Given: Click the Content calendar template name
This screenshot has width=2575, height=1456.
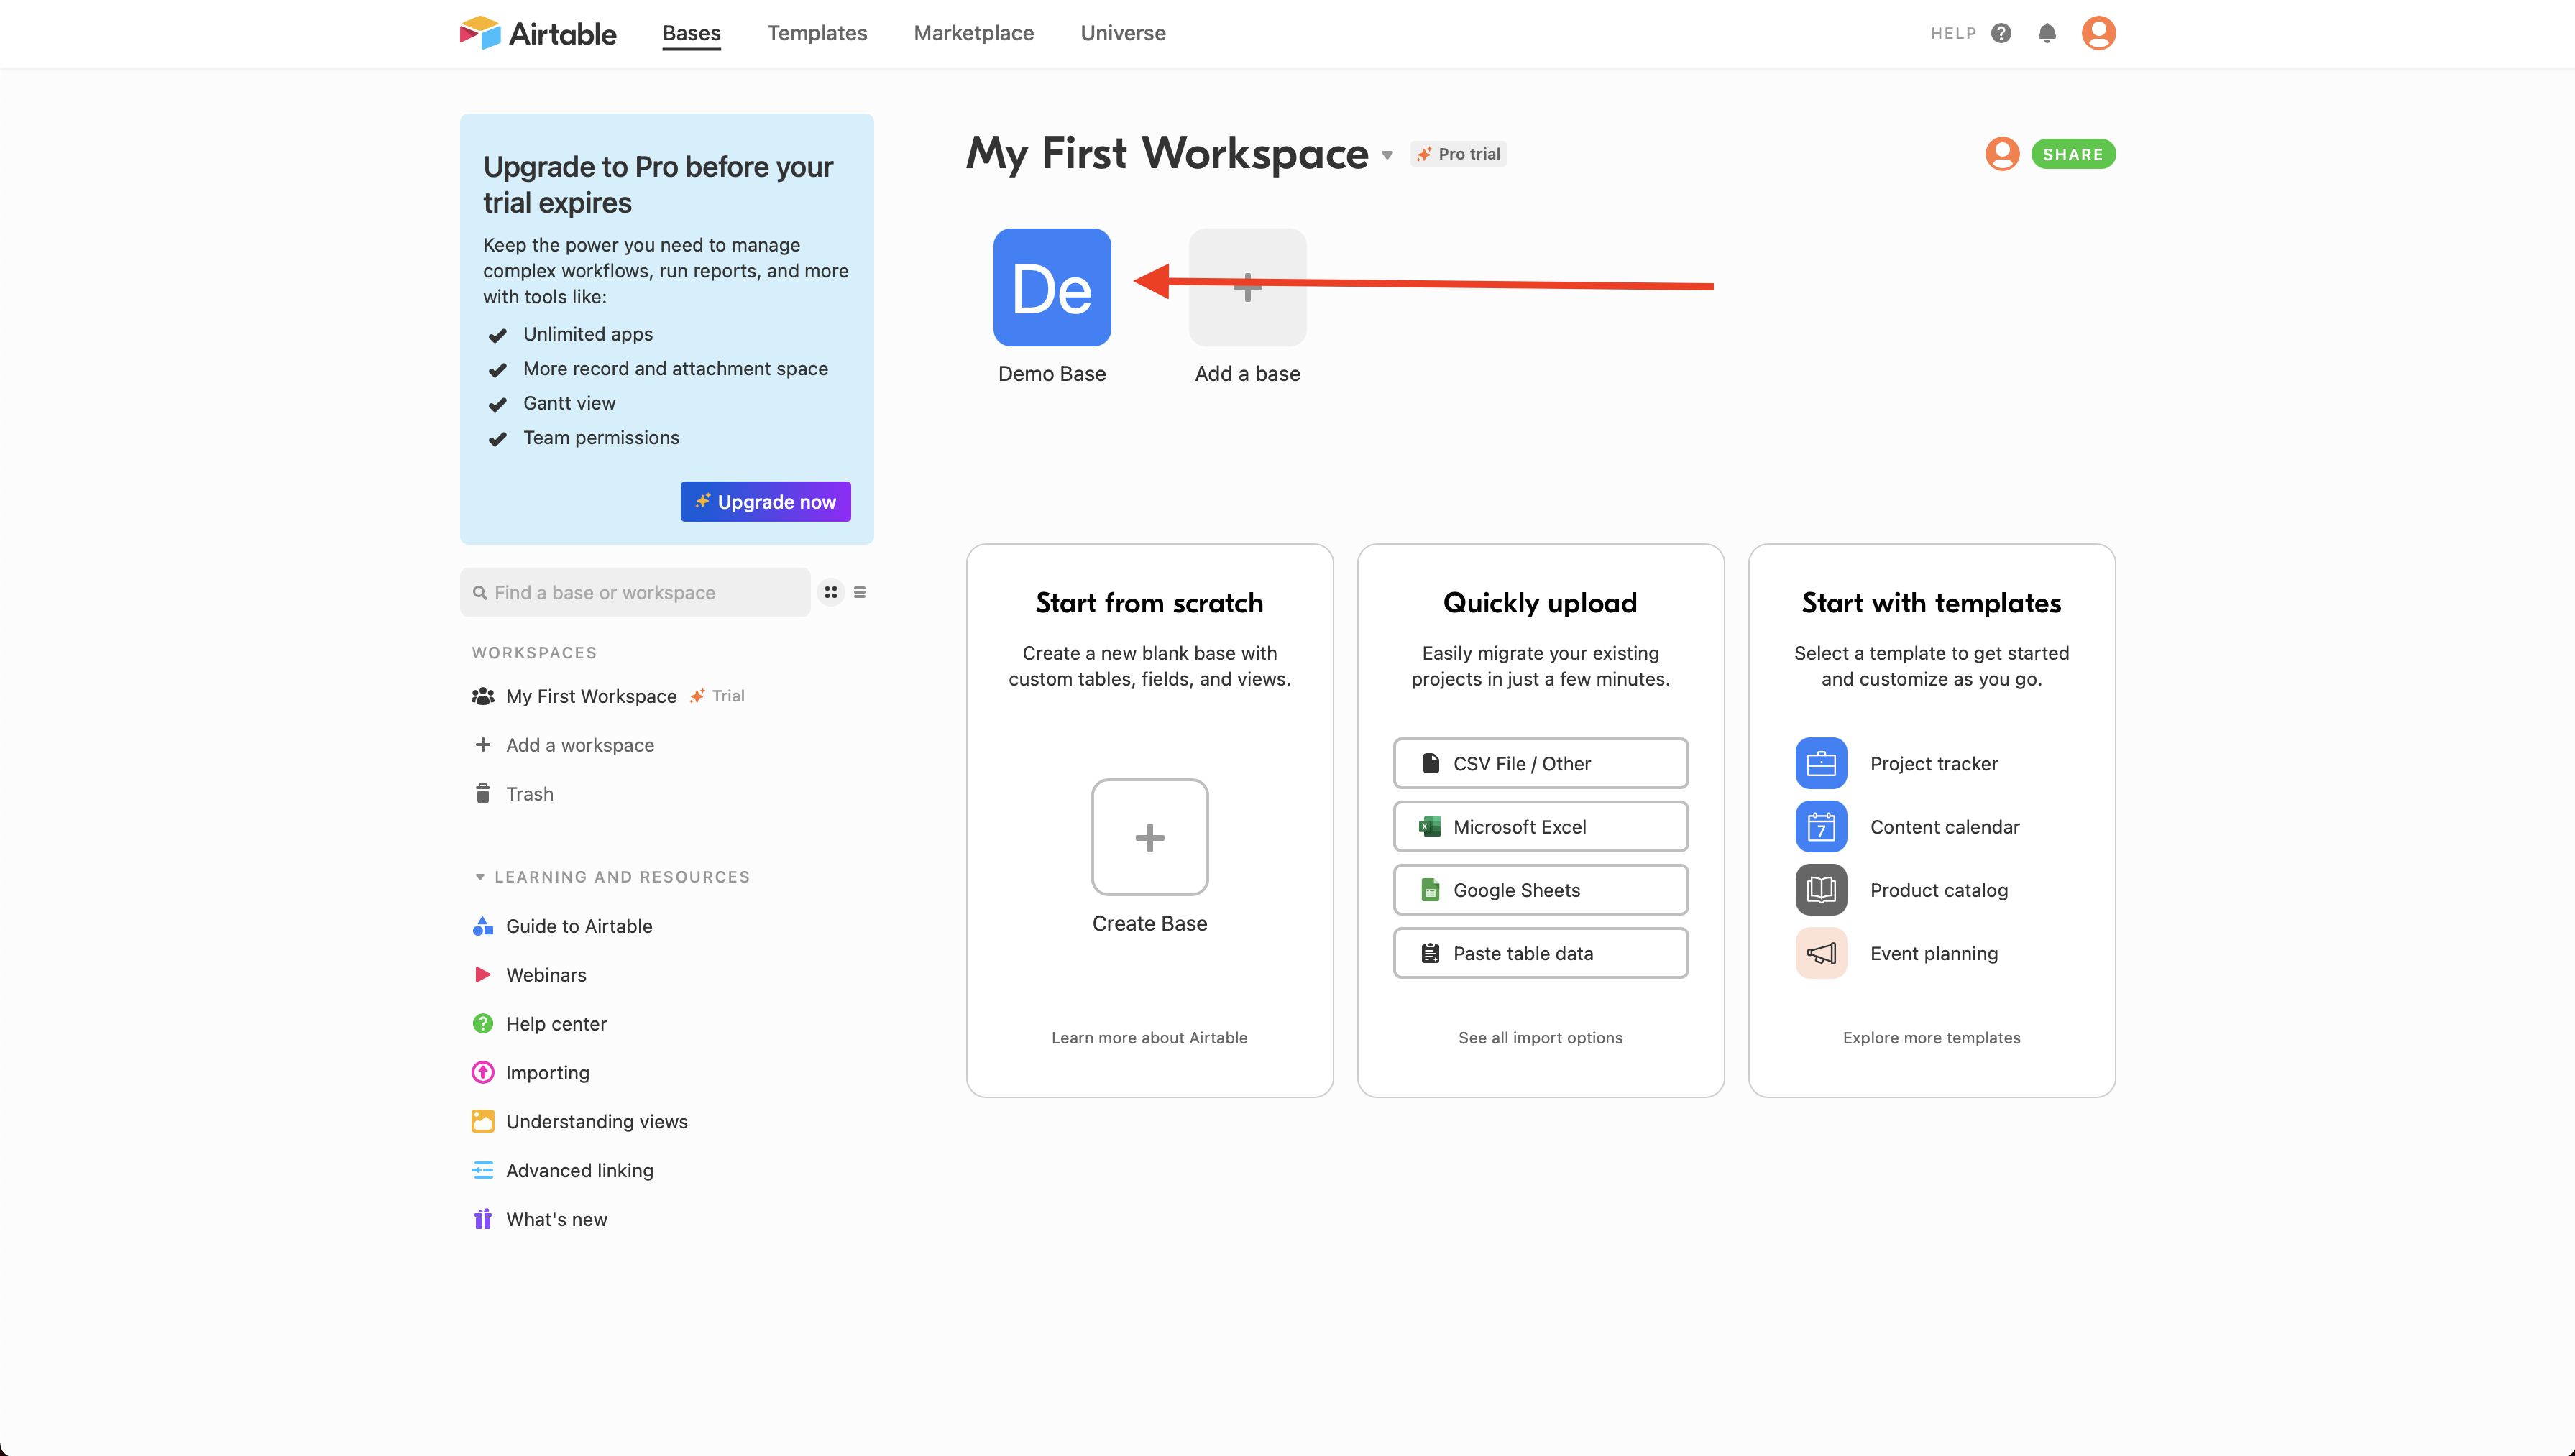Looking at the screenshot, I should pos(1945,827).
